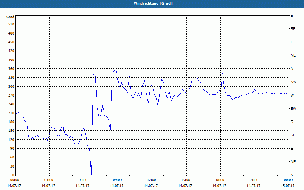
Task: Pick the SW compass label
Action: tap(293, 109)
